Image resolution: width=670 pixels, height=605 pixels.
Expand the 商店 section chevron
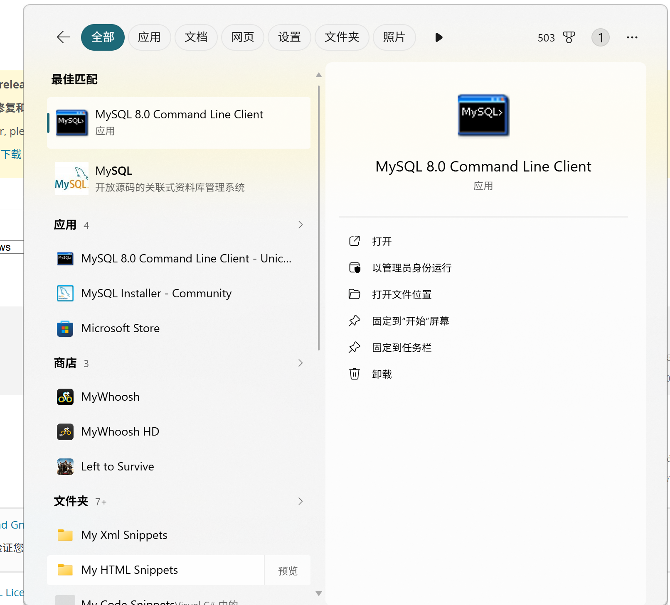coord(301,363)
